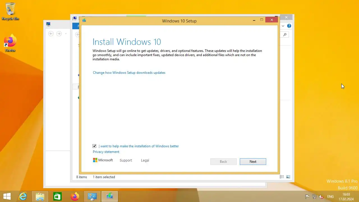Click the Microsoft logo in Setup footer

(103, 160)
